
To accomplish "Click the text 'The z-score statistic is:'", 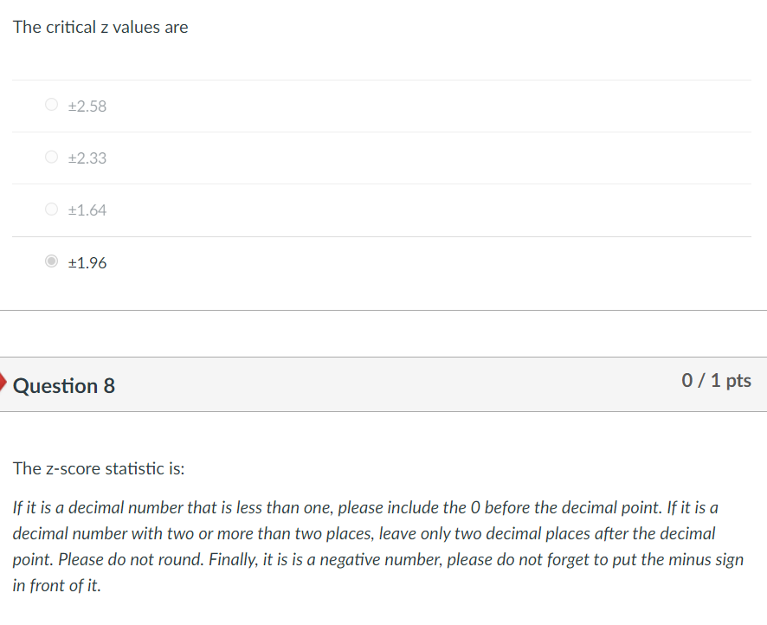I will click(x=85, y=468).
